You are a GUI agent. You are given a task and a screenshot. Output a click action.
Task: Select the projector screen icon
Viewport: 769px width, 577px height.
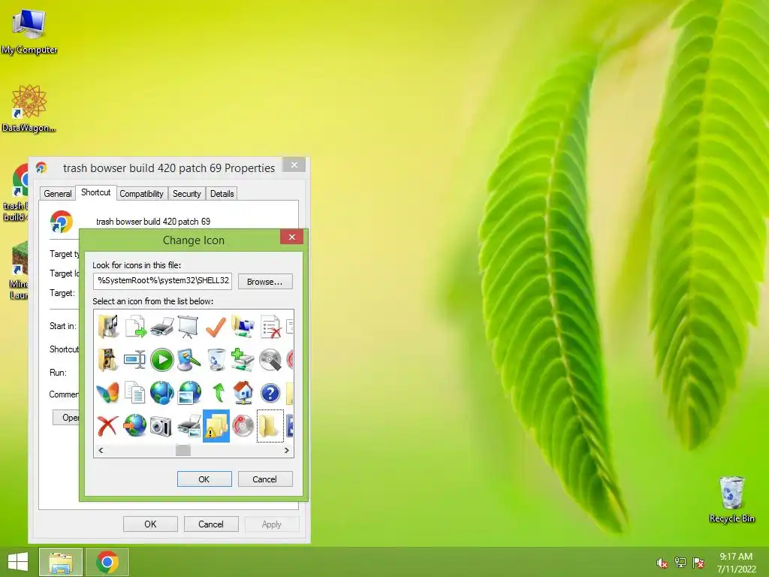(x=188, y=327)
